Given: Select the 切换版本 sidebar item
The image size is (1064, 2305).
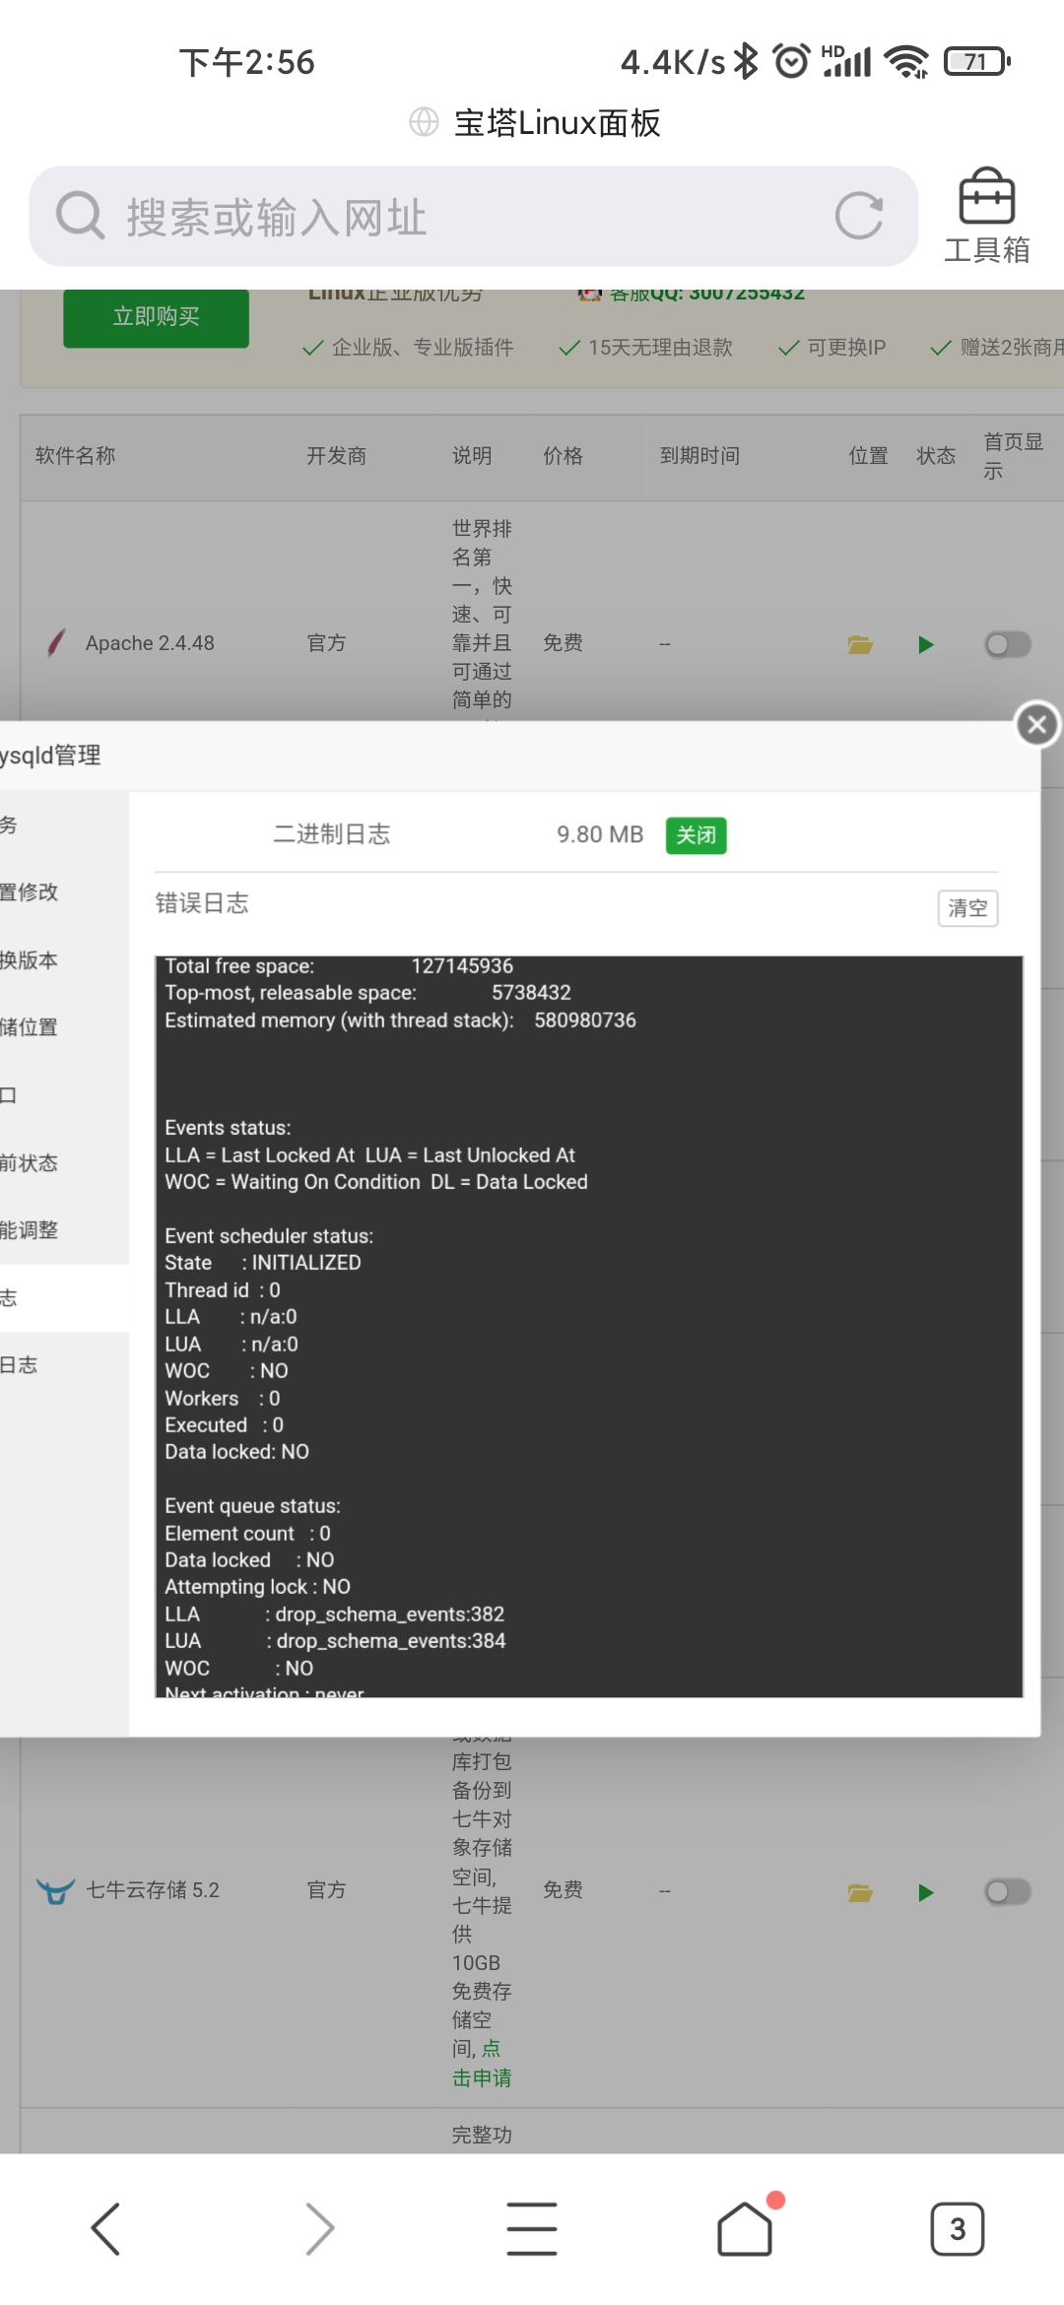Looking at the screenshot, I should click(x=64, y=960).
